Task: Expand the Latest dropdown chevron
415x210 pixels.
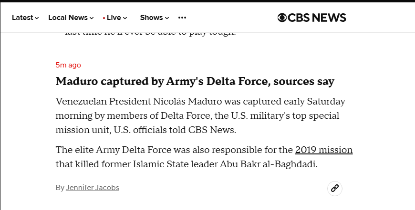Action: [x=37, y=18]
